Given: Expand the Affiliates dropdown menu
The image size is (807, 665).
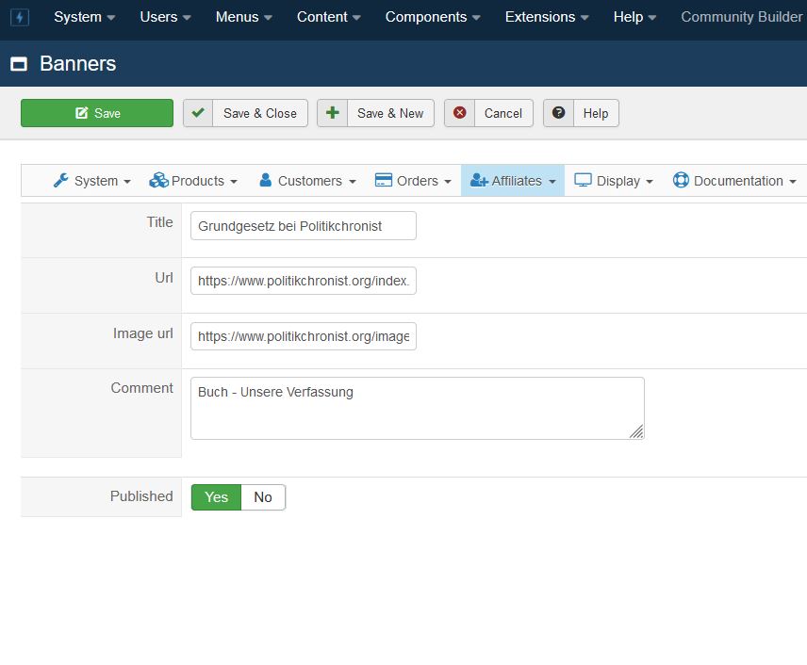Looking at the screenshot, I should [513, 181].
